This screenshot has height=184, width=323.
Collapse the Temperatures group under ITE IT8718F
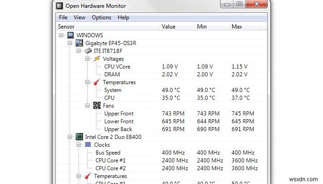[88, 82]
